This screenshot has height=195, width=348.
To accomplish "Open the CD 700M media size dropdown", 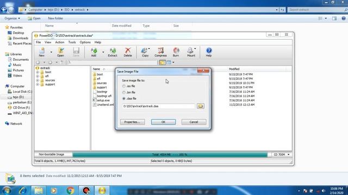I will (288, 154).
